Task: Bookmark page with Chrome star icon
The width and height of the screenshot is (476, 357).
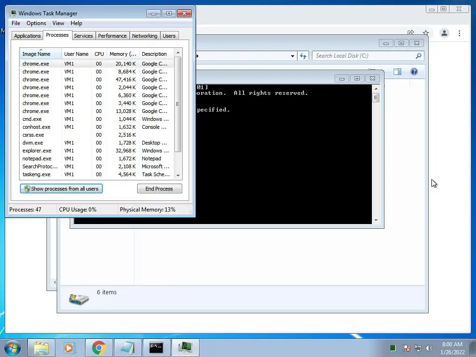Action: click(426, 33)
